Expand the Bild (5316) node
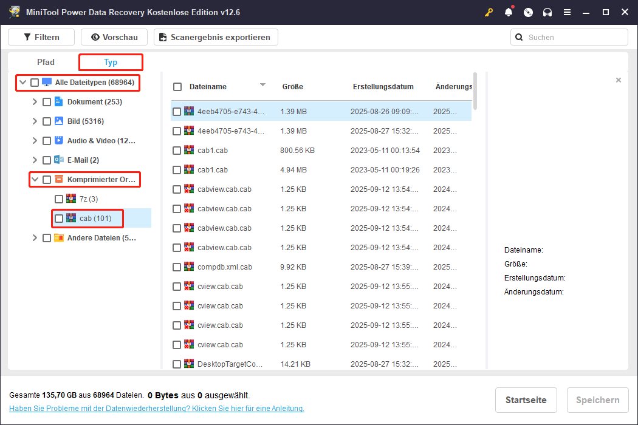Viewport: 638px width, 425px height. point(35,121)
